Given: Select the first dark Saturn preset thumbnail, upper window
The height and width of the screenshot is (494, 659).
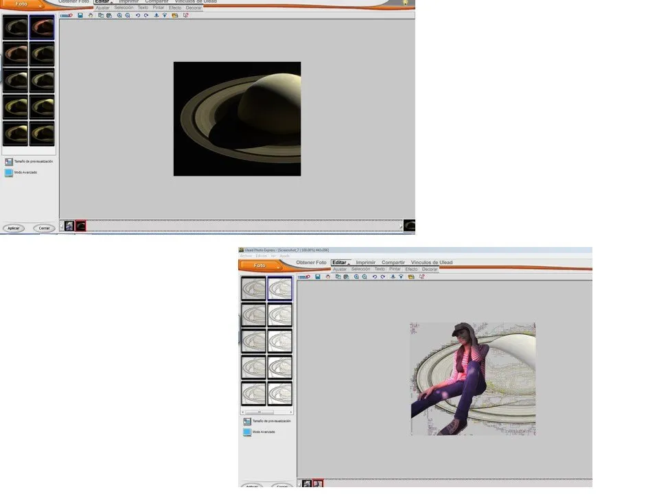Looking at the screenshot, I should [x=16, y=27].
